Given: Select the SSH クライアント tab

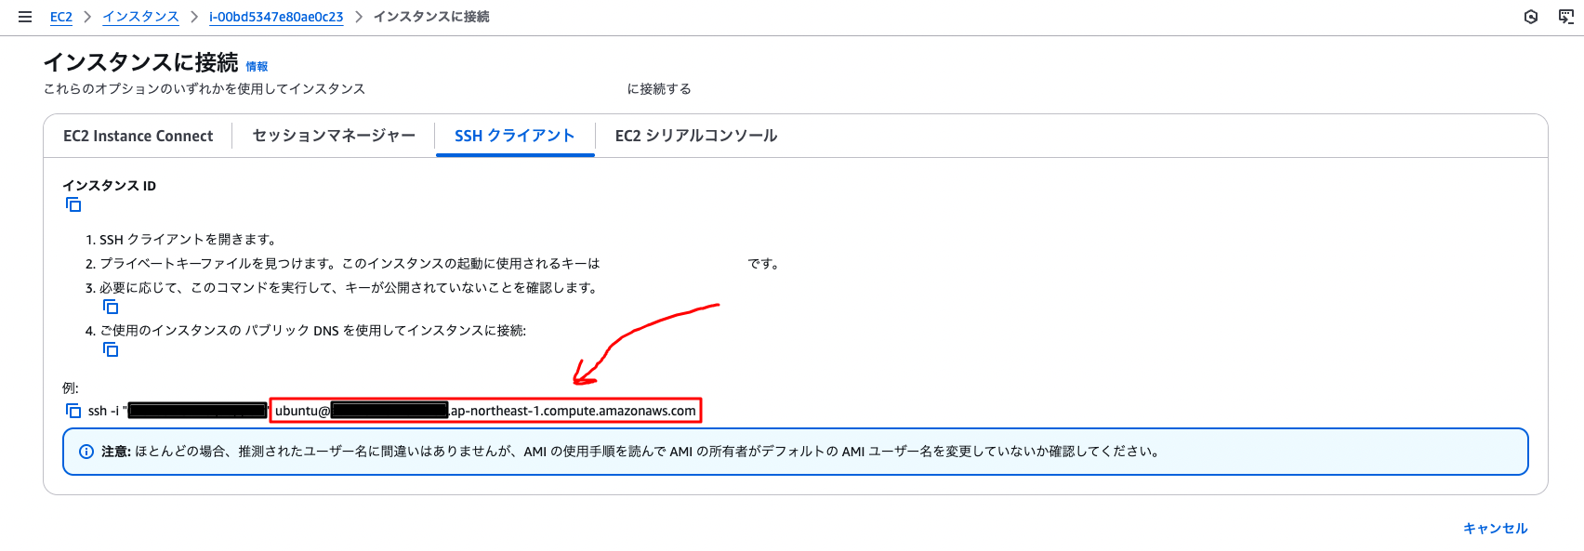Looking at the screenshot, I should (515, 136).
